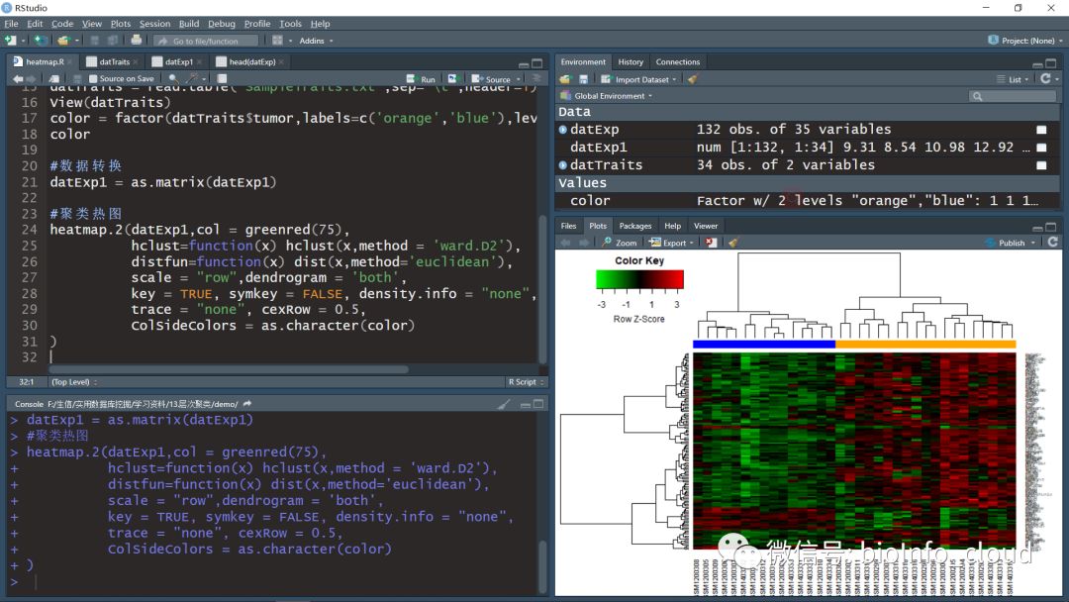Switch to Files tab
The width and height of the screenshot is (1069, 602).
(568, 226)
